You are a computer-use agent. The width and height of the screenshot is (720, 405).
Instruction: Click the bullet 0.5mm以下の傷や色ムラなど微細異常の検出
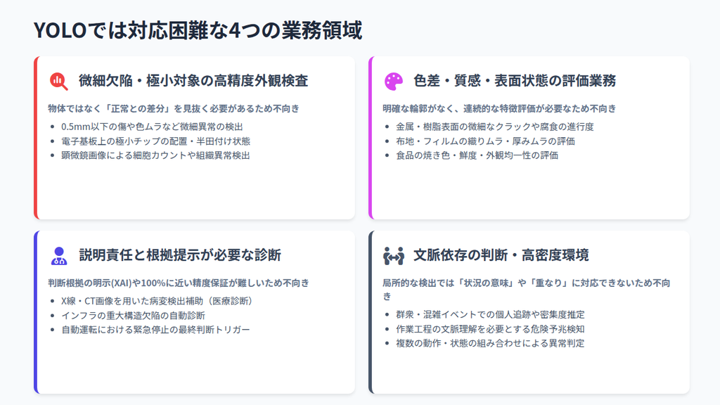[x=151, y=127]
